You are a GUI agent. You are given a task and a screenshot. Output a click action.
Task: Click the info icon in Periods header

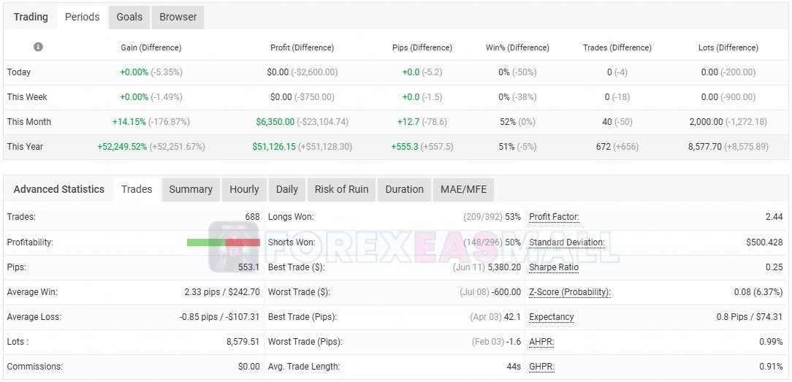coord(38,47)
